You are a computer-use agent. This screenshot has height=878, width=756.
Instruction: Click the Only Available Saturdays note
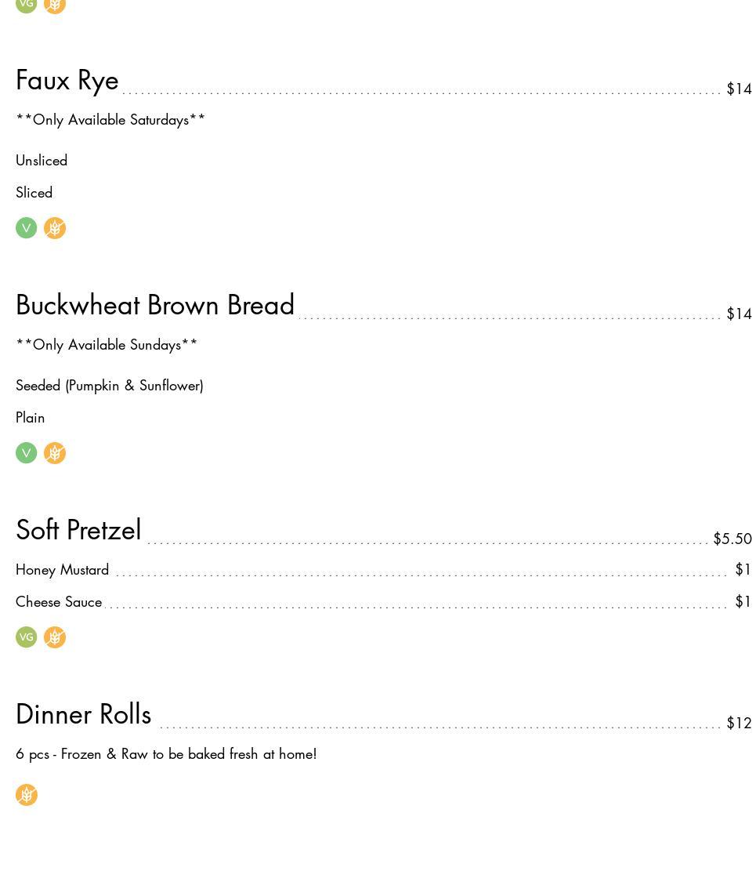(x=110, y=120)
